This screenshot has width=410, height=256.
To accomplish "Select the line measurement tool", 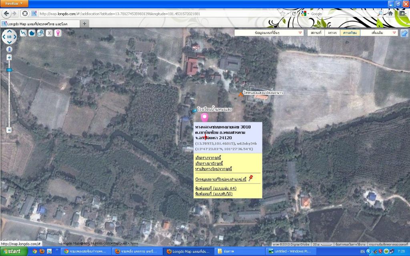I will coord(23,33).
